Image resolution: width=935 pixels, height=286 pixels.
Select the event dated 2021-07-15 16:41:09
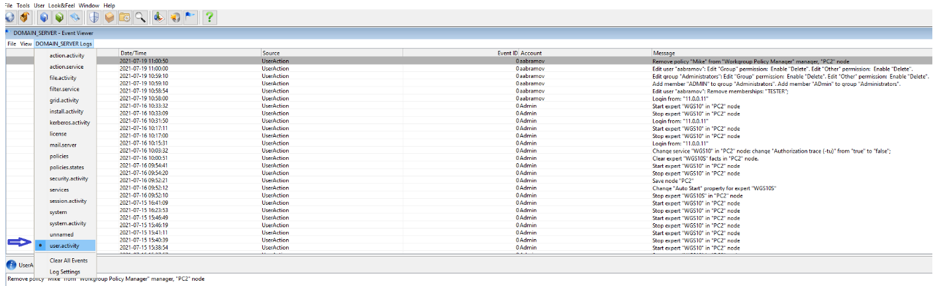469,203
